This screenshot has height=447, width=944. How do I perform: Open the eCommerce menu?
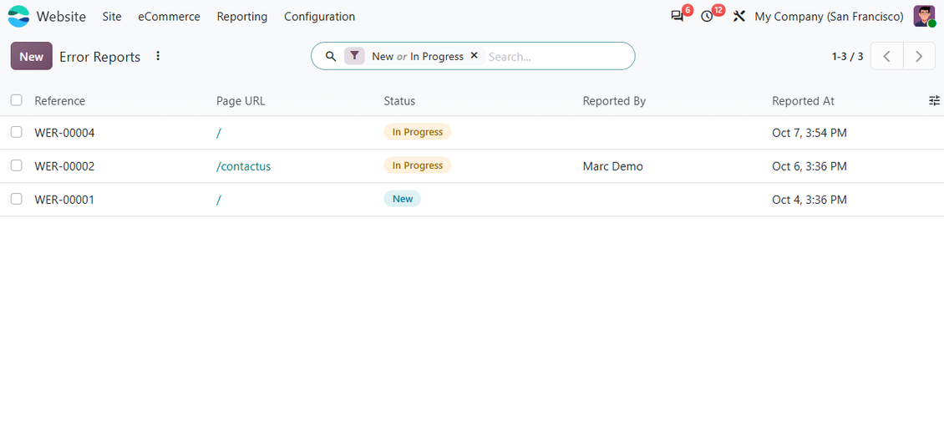tap(170, 16)
